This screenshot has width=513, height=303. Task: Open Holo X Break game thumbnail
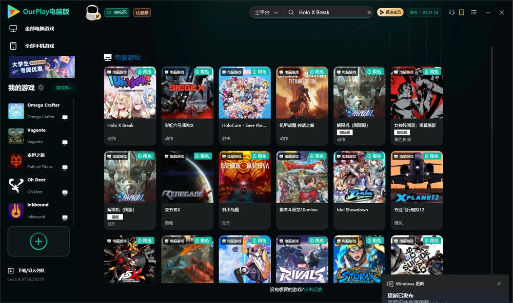pyautogui.click(x=130, y=93)
